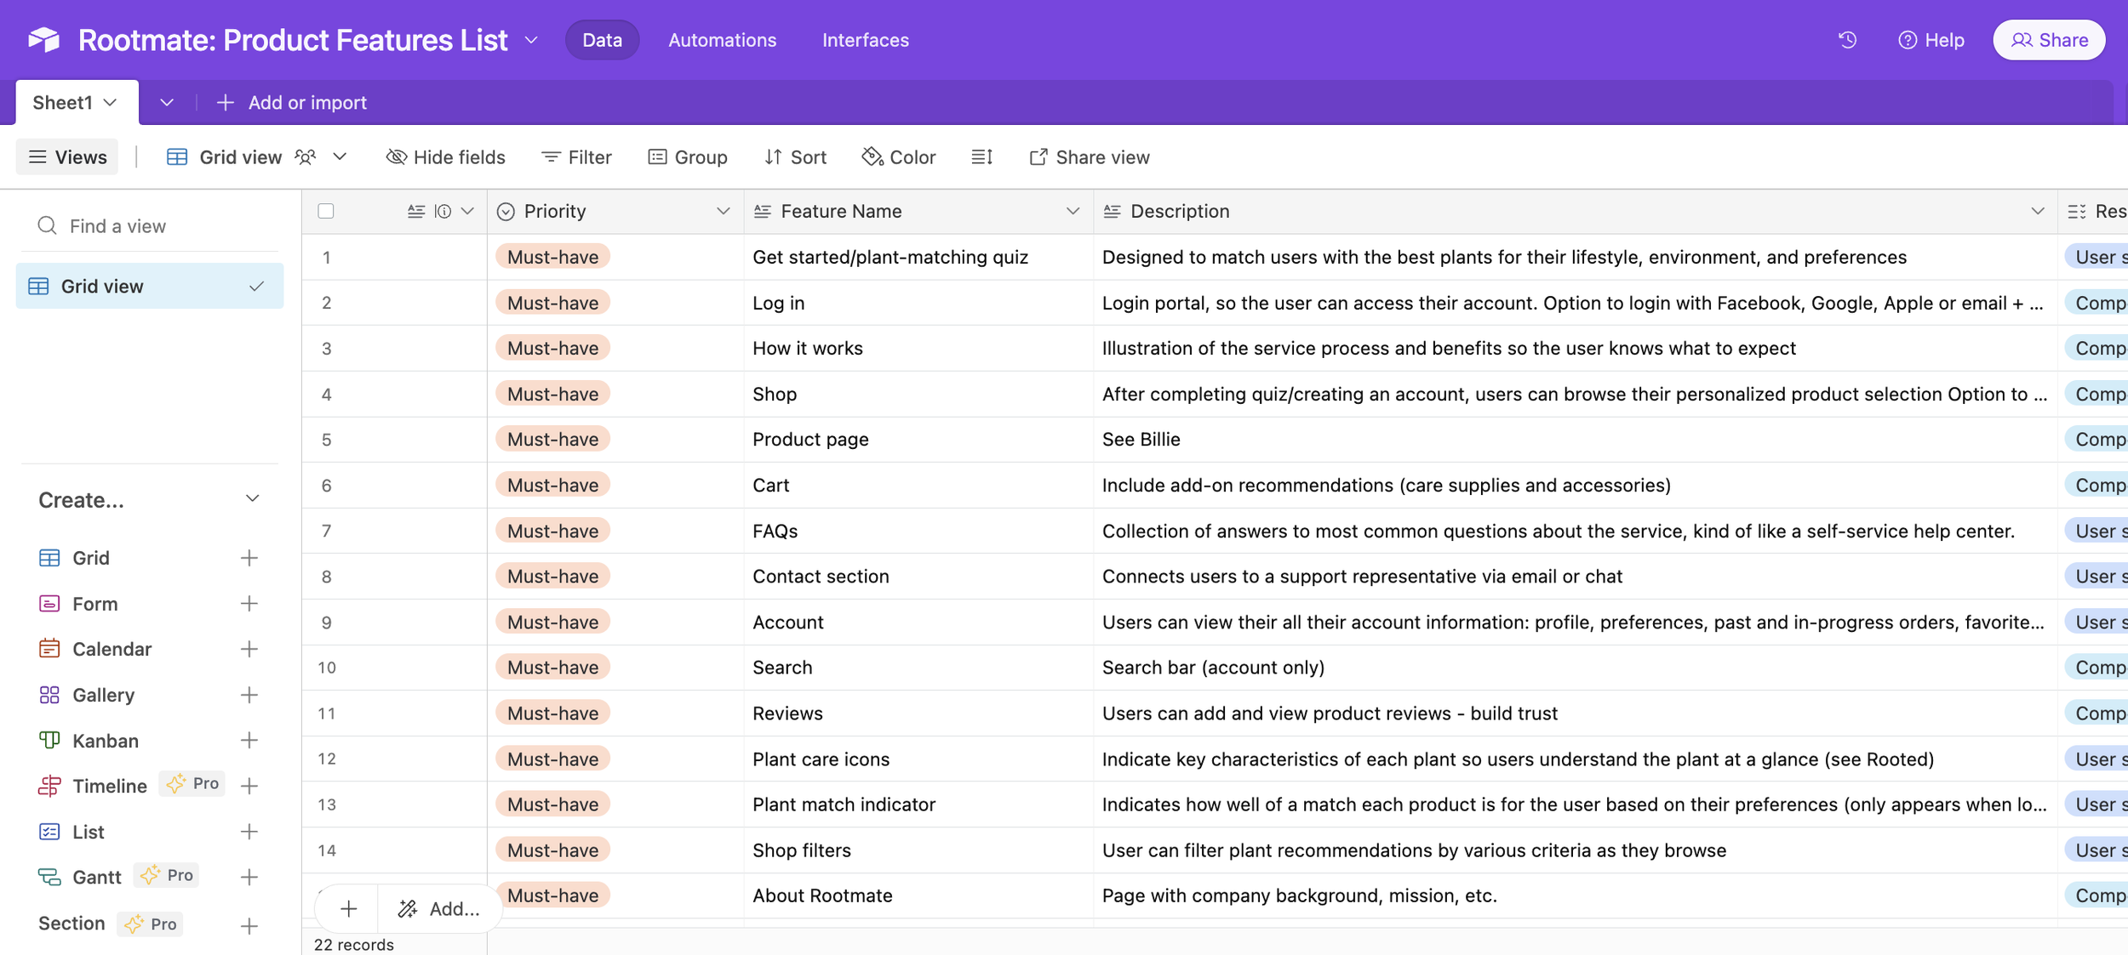Toggle the select all rows checkbox
Viewport: 2128px width, 955px height.
[x=326, y=212]
